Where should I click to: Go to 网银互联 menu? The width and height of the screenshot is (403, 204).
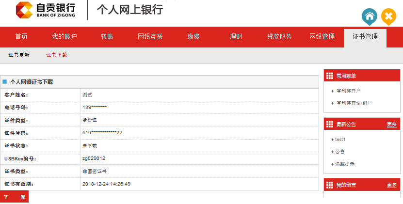[150, 37]
